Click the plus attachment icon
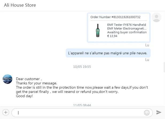The image size is (165, 119). pyautogui.click(x=6, y=112)
